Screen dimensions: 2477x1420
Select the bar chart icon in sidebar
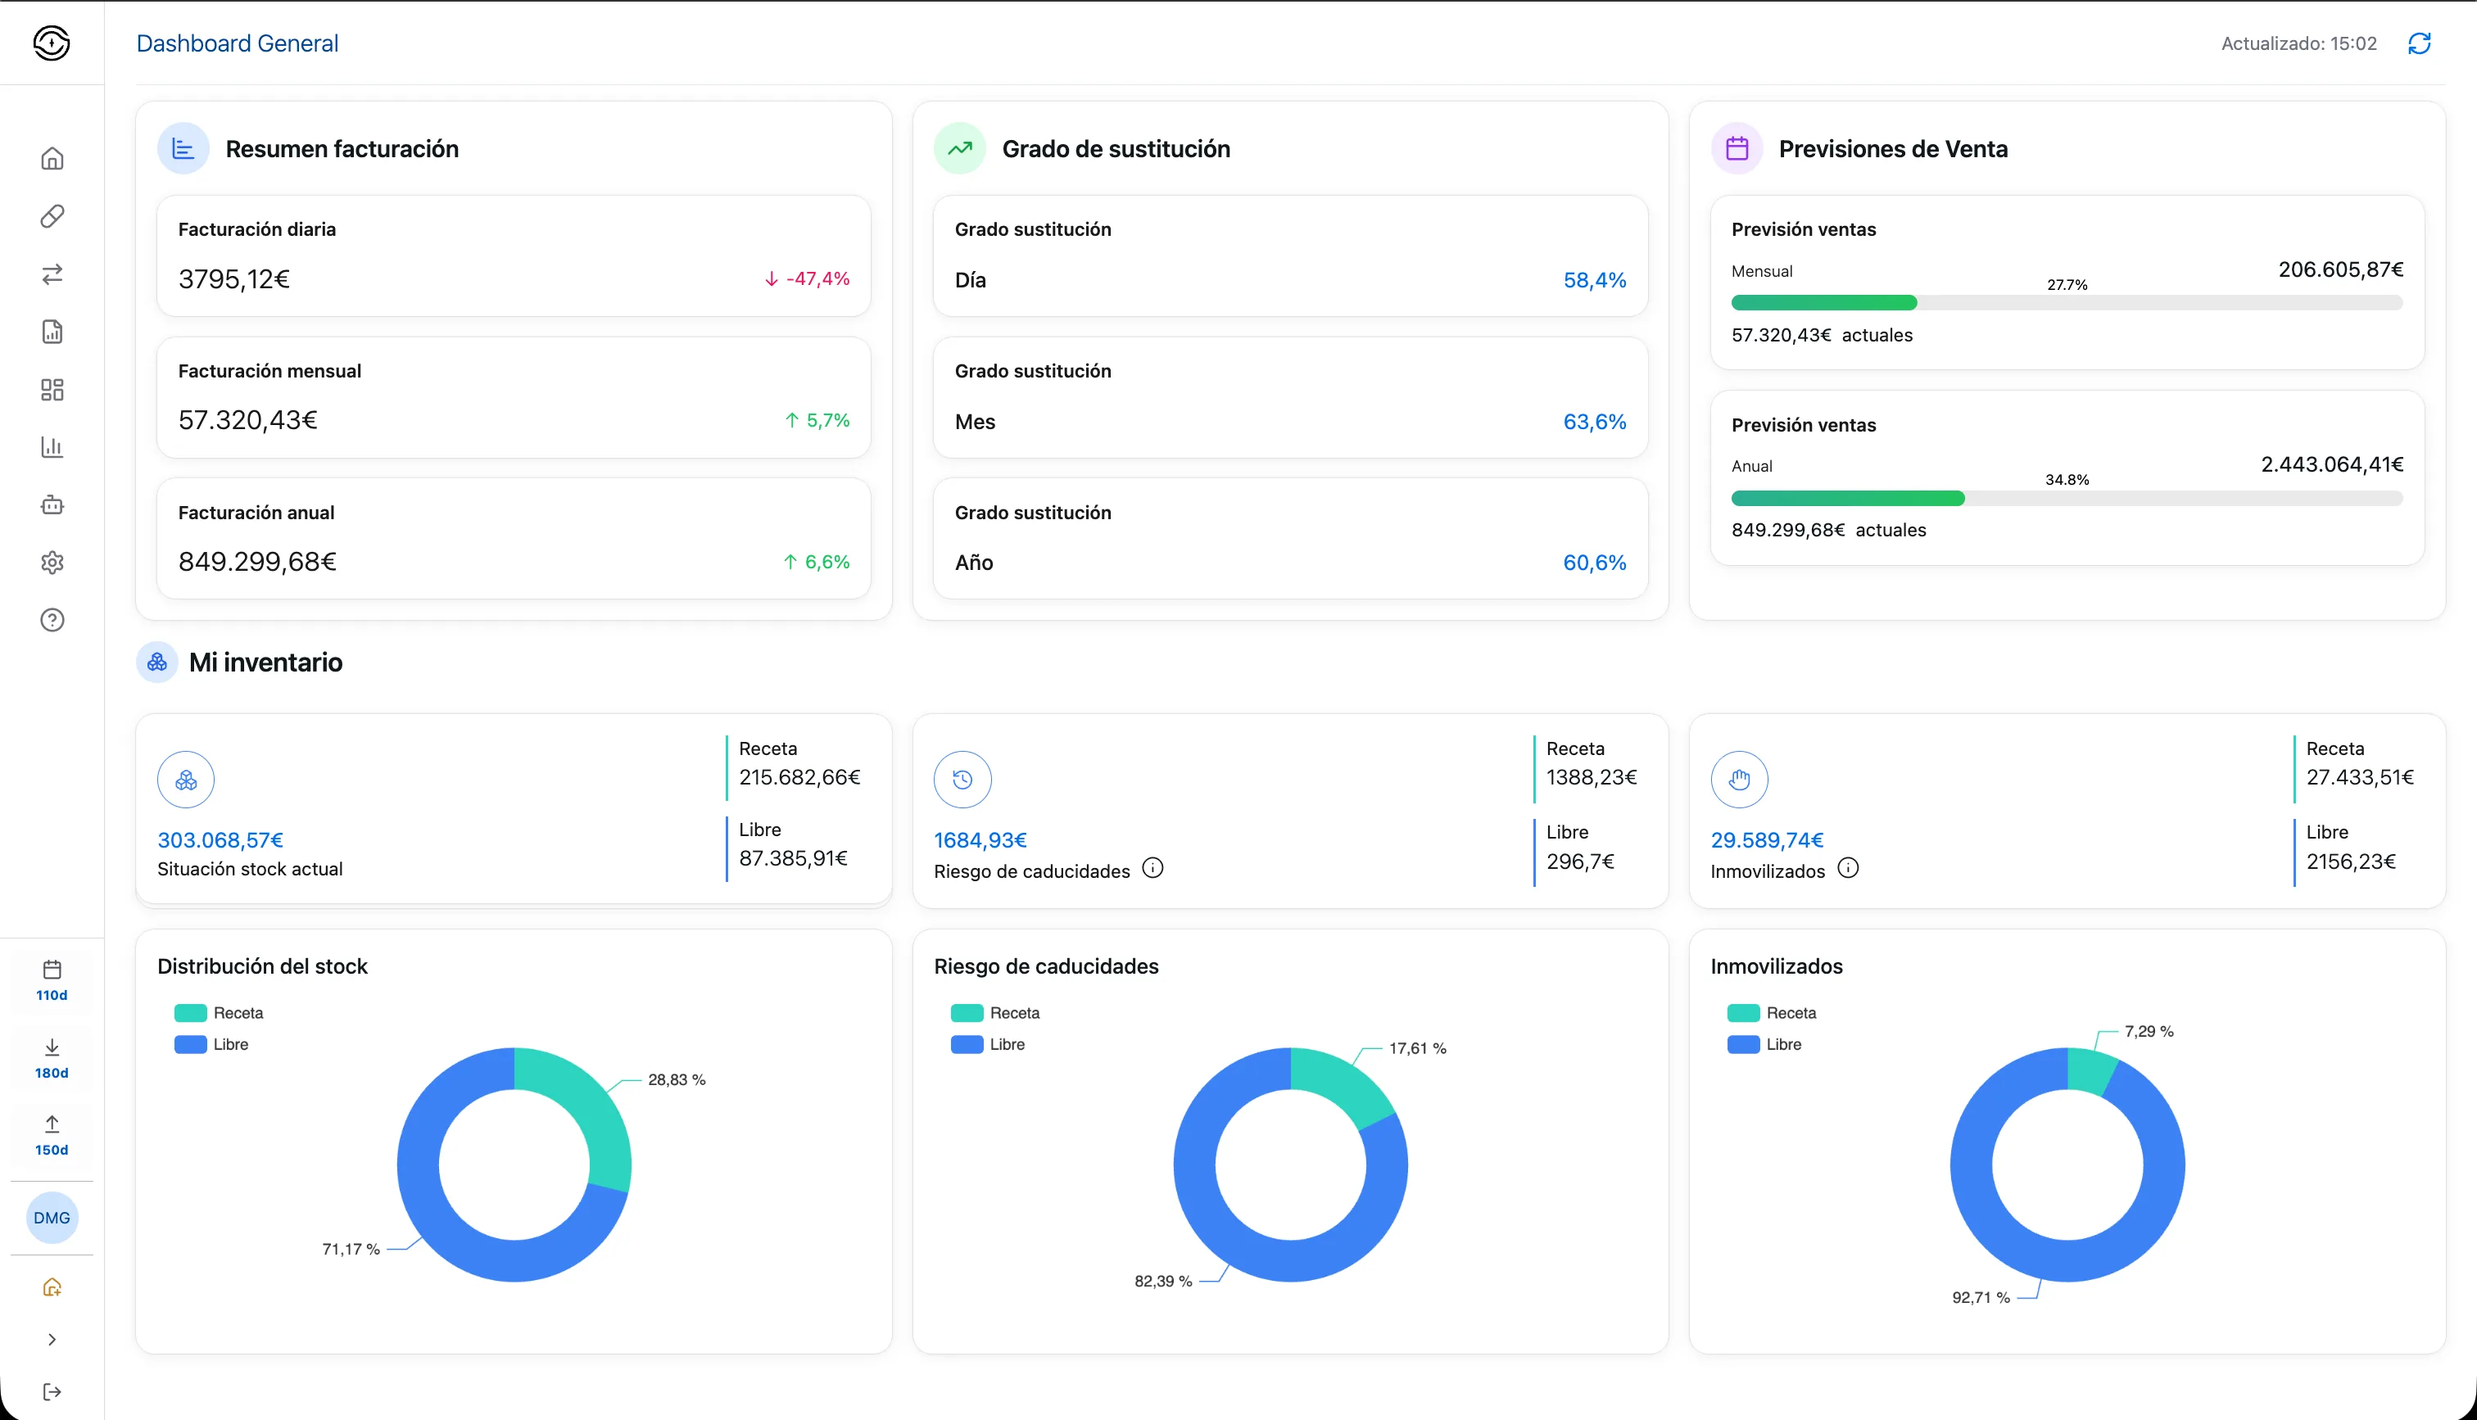coord(52,446)
